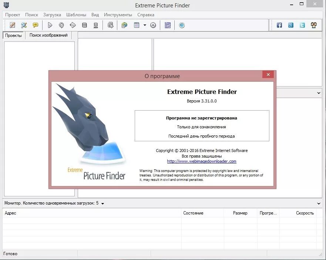Open the Вид menu
Image resolution: width=326 pixels, height=260 pixels.
pos(95,15)
